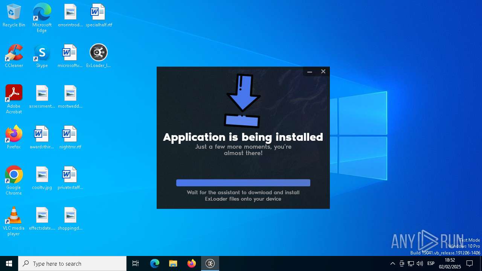The height and width of the screenshot is (271, 482).
Task: Open Meet Now tray icon
Action: [x=402, y=263]
